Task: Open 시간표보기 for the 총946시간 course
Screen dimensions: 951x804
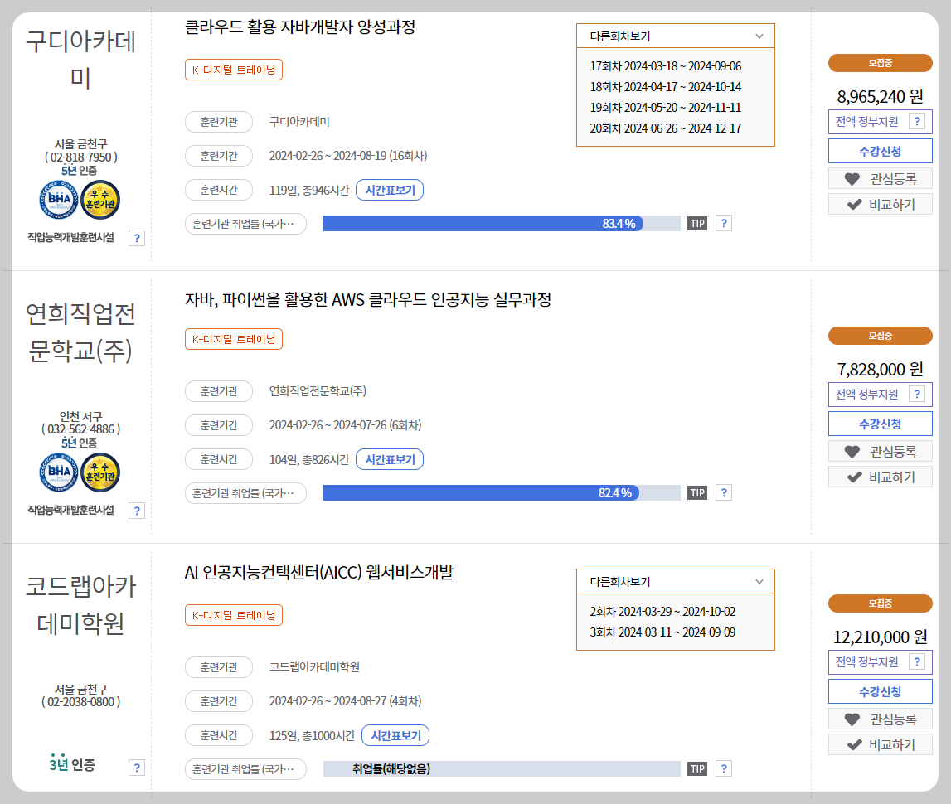Action: 390,189
